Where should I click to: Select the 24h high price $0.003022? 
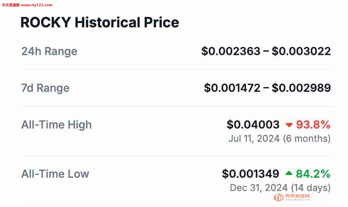point(301,51)
